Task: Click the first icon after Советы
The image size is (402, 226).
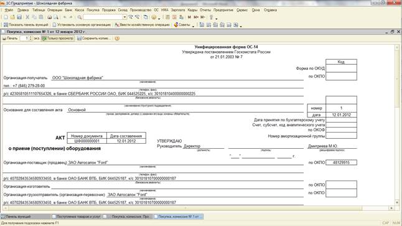Action: pyautogui.click(x=202, y=25)
